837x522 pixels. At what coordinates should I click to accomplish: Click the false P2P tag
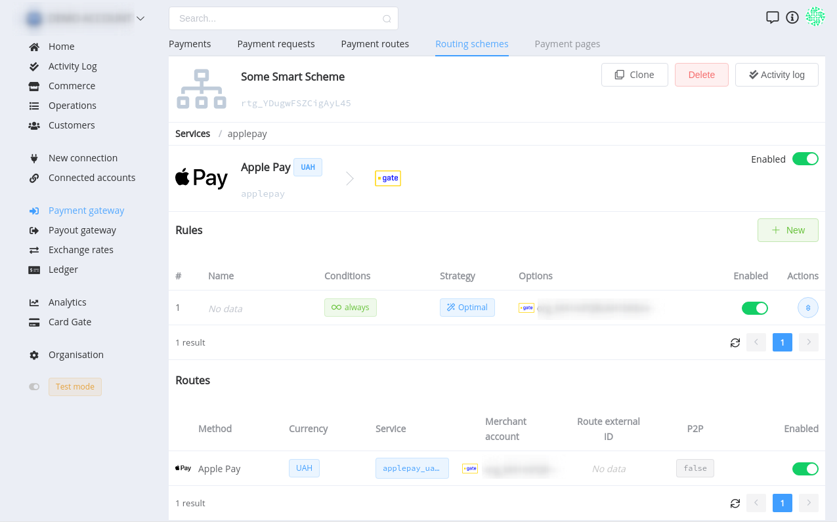click(x=695, y=468)
